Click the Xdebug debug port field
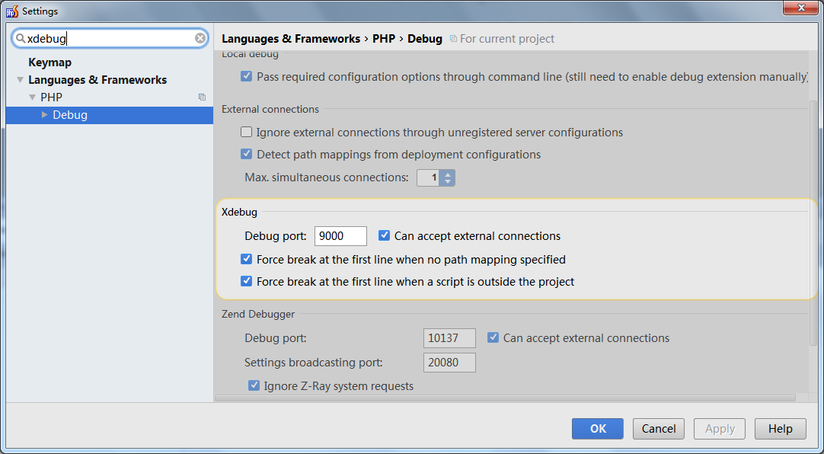 (340, 236)
